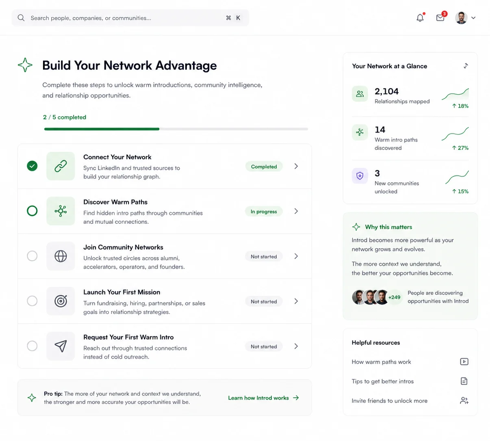Screen dimensions: 490x441
Task: Click the 18% growth indicator
Action: point(460,106)
